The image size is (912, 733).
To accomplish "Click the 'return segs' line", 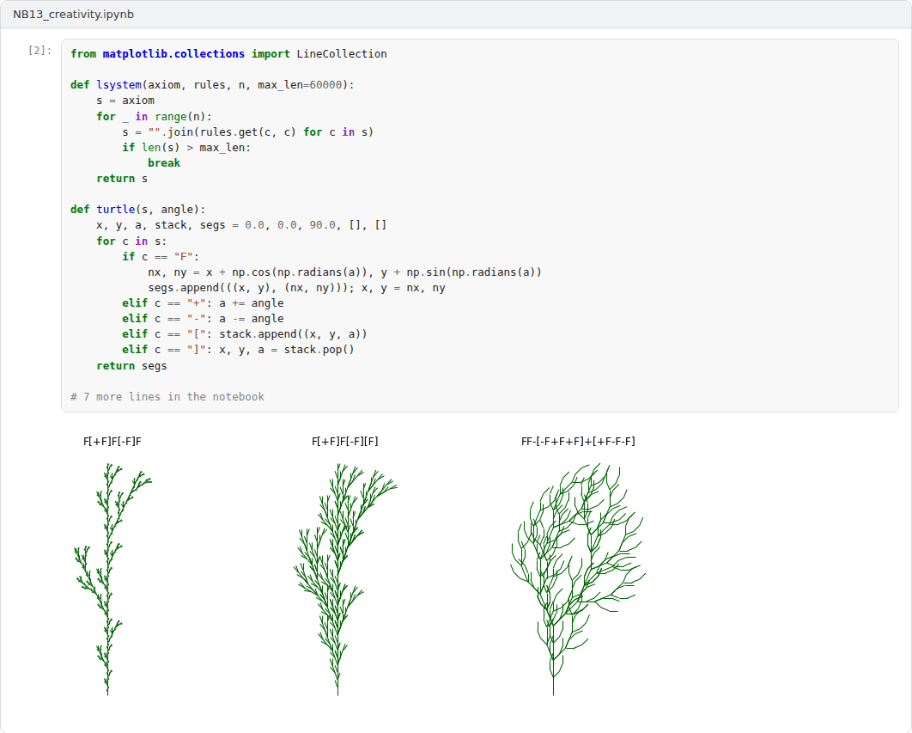I will pyautogui.click(x=131, y=365).
